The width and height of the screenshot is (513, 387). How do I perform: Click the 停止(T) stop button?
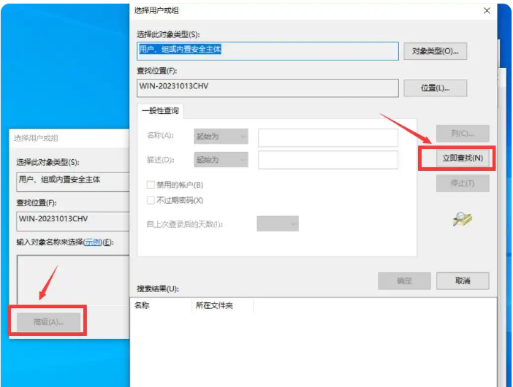(x=463, y=183)
